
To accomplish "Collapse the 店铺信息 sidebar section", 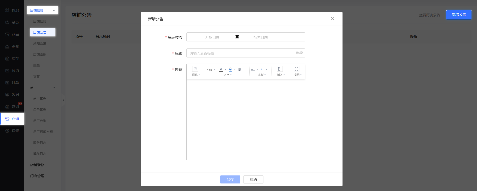I will click(54, 10).
